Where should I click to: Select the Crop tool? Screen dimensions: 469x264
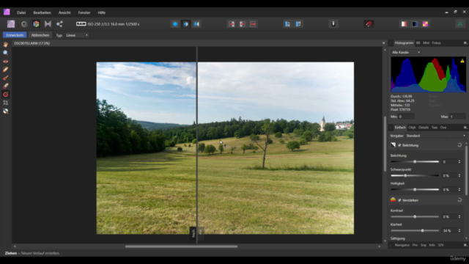(5, 103)
